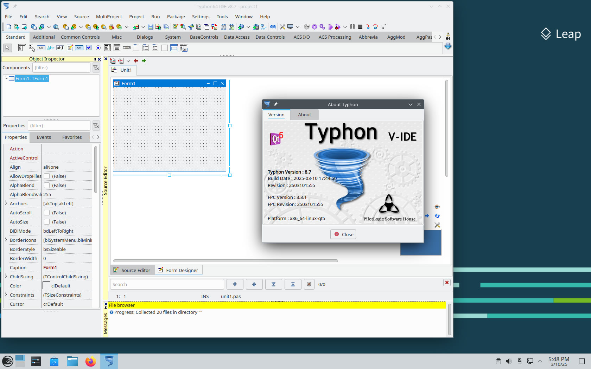This screenshot has width=591, height=369.
Task: Expand the BorderIcons property
Action: [x=6, y=240]
